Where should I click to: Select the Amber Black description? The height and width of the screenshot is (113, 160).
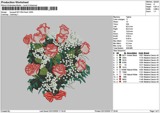pos(132,55)
